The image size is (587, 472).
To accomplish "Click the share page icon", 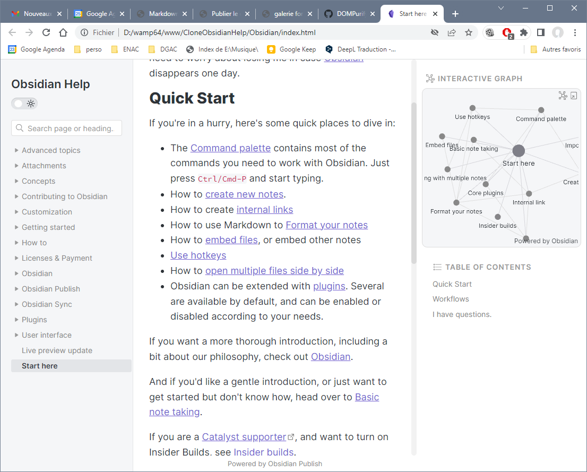I will point(452,32).
